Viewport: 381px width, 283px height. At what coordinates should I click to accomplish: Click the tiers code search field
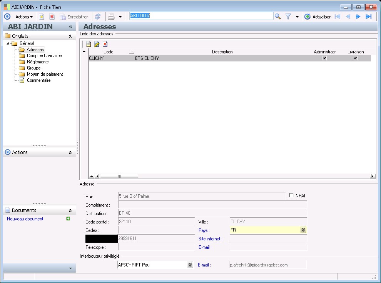tap(201, 16)
